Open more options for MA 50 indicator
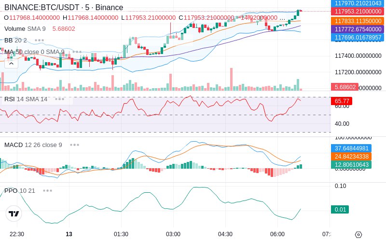 pos(77,52)
